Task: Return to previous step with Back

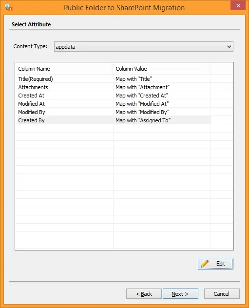Action: pos(144,294)
